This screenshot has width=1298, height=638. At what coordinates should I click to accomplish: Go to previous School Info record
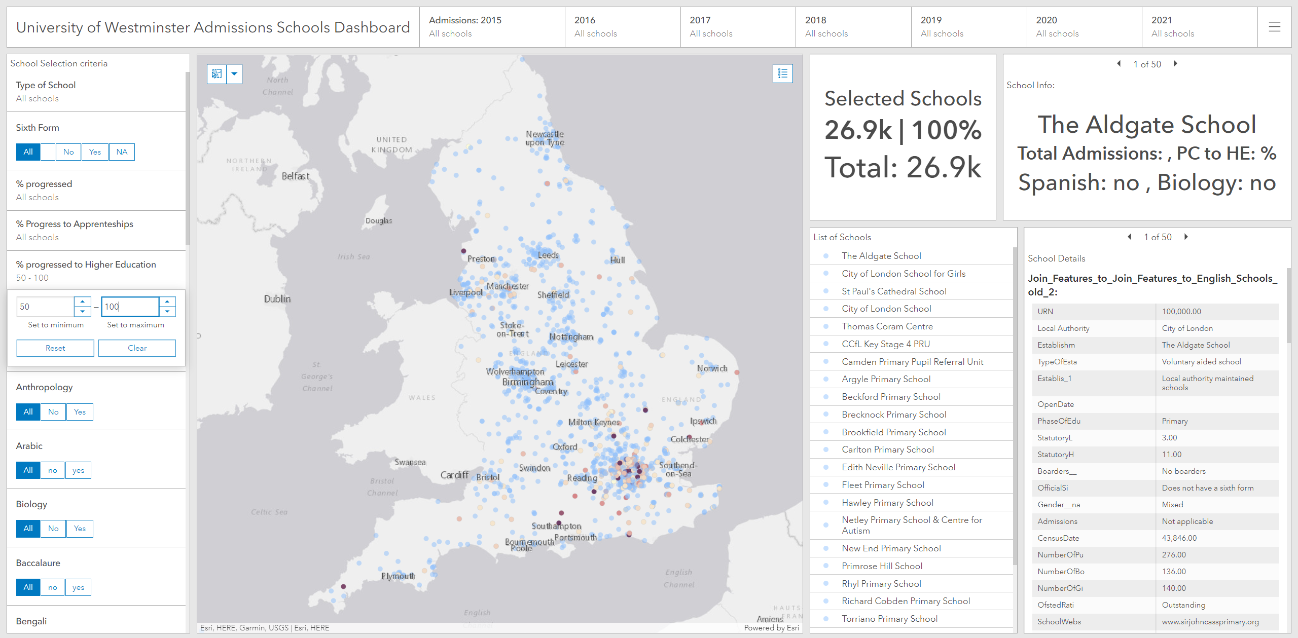pos(1119,64)
